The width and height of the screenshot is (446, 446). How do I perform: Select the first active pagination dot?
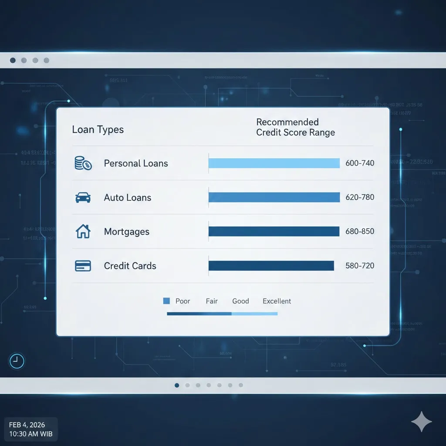point(177,385)
